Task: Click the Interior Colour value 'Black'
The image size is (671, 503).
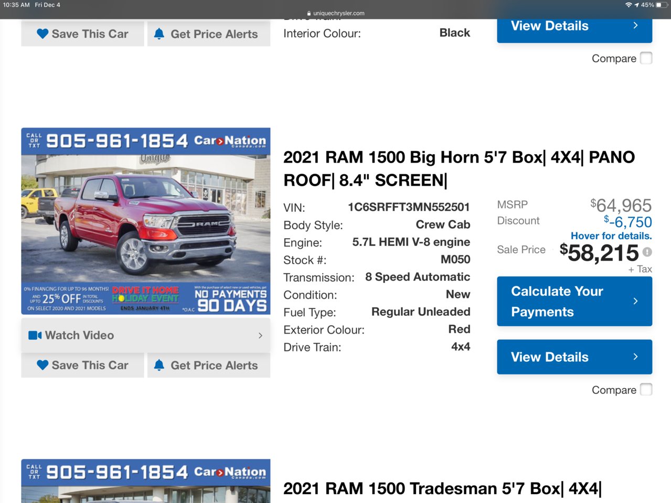Action: tap(455, 33)
